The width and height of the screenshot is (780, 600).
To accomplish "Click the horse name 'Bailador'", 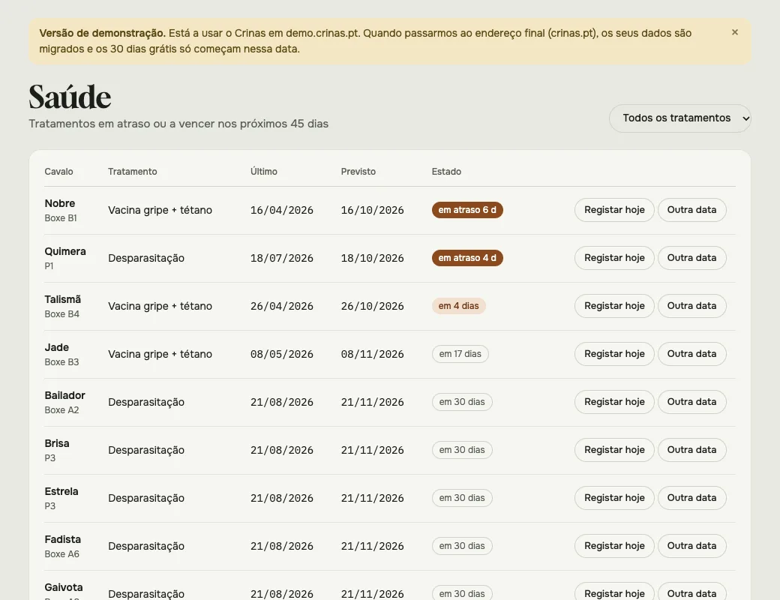I will click(64, 395).
